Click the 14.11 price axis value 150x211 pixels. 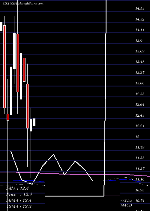(140, 30)
